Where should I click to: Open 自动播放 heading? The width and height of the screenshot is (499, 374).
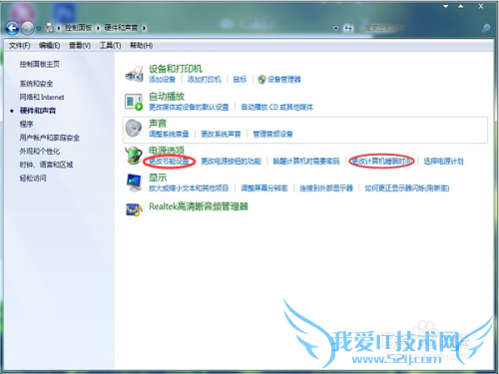pyautogui.click(x=167, y=97)
